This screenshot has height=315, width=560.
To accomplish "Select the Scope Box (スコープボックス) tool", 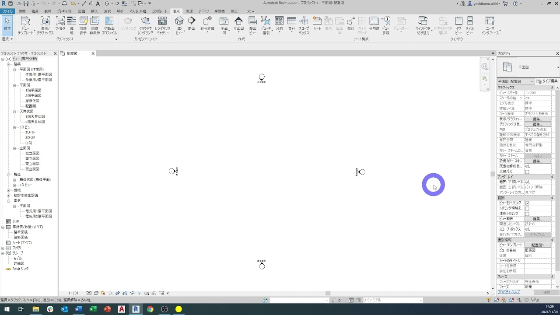I will [x=304, y=25].
